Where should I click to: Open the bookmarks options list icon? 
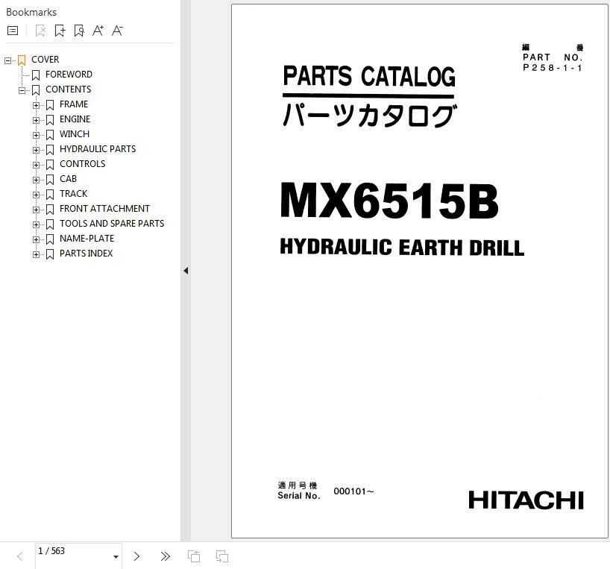pyautogui.click(x=13, y=31)
